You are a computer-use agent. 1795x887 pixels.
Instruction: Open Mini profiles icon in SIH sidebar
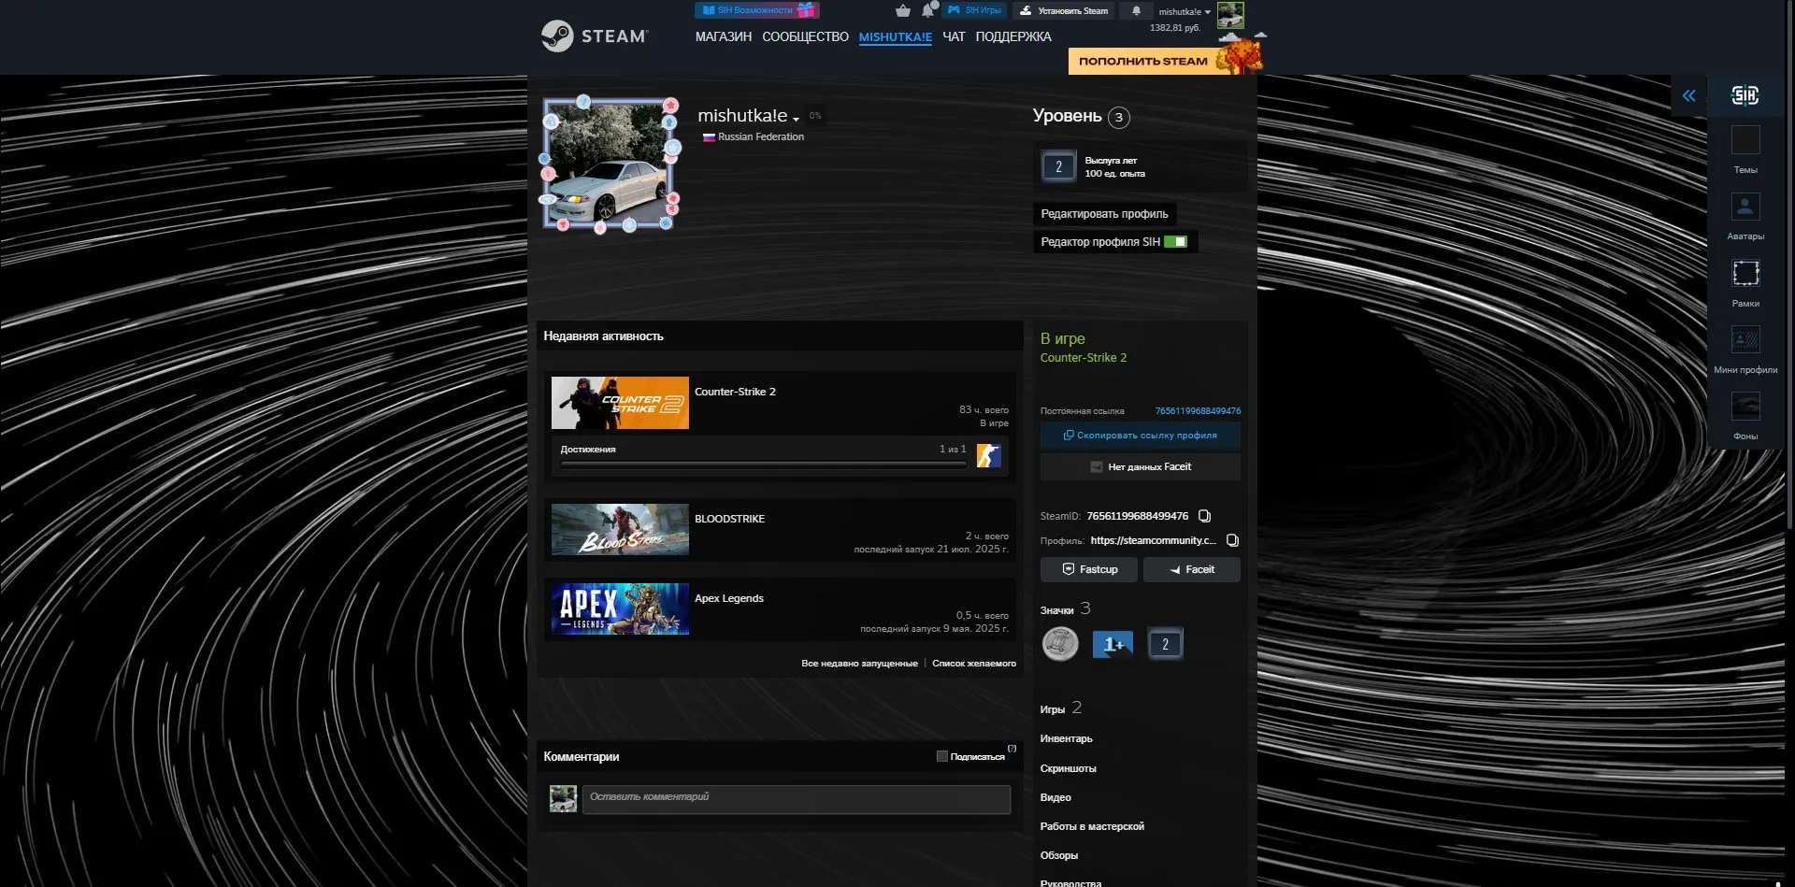click(1745, 339)
